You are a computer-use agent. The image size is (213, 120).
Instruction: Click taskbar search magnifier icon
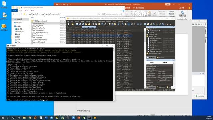(x=8, y=118)
